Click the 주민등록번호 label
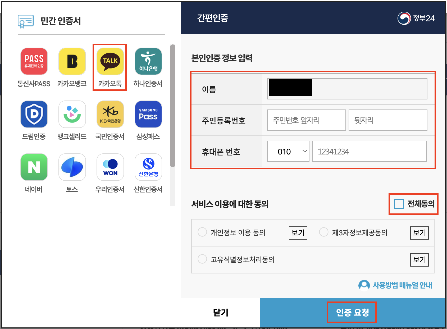 click(224, 121)
